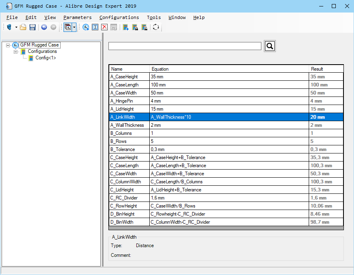
Task: Click the new configuration icon
Action: pos(126,27)
